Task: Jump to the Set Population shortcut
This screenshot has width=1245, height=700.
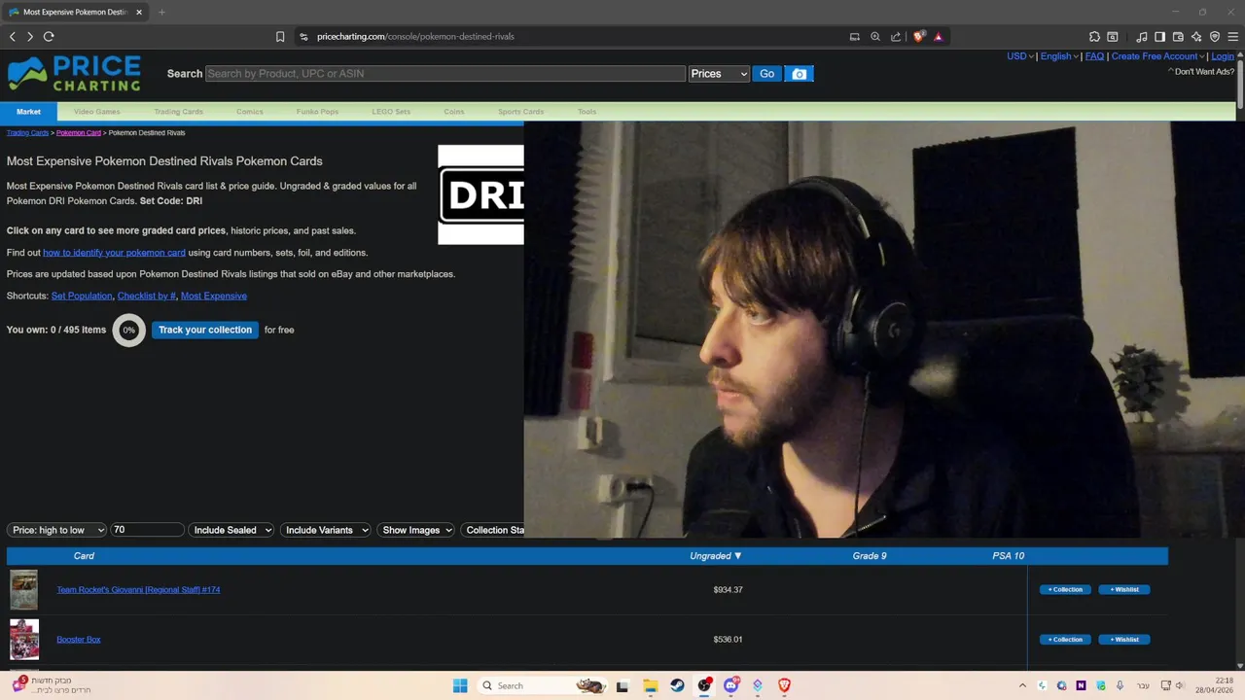Action: pyautogui.click(x=82, y=296)
